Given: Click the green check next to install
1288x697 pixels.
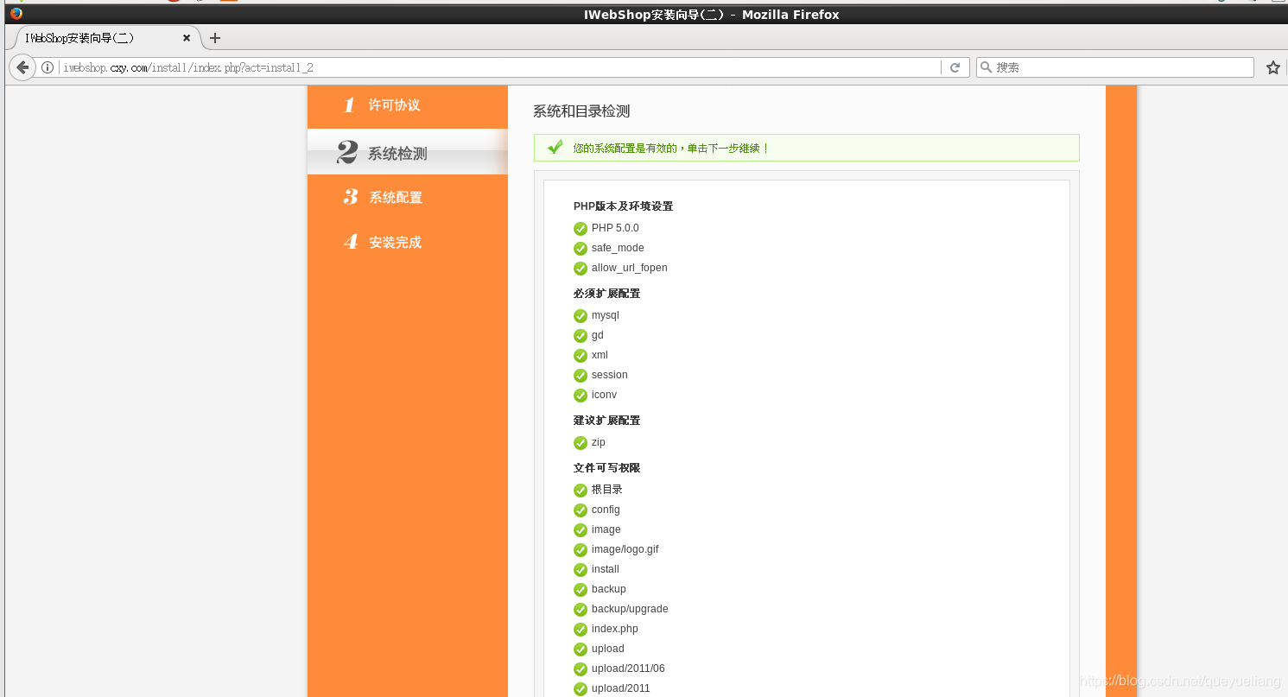Looking at the screenshot, I should 581,570.
